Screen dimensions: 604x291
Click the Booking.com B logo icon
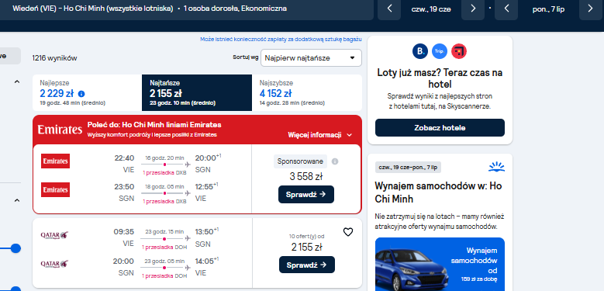pos(420,51)
